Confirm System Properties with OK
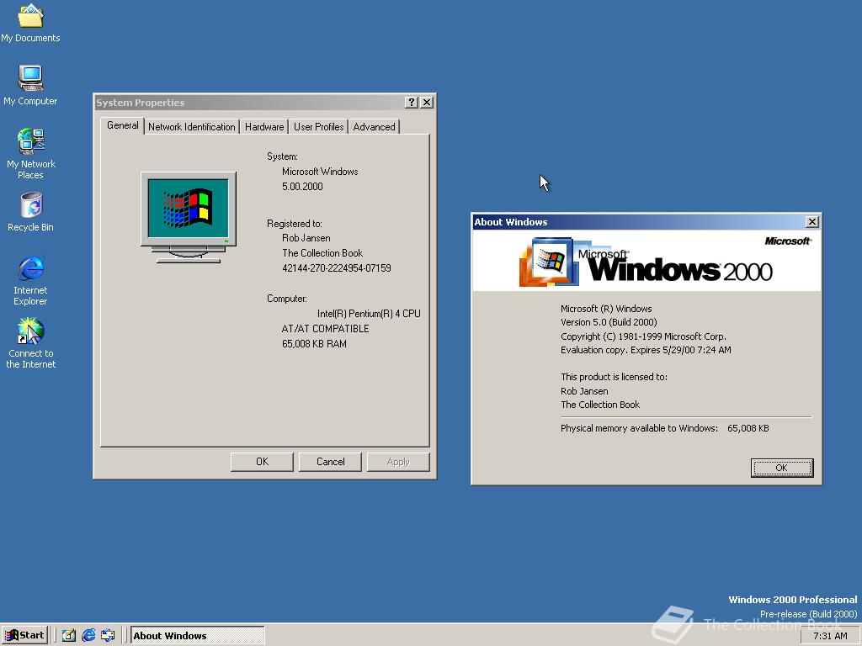The height and width of the screenshot is (646, 862). point(263,462)
